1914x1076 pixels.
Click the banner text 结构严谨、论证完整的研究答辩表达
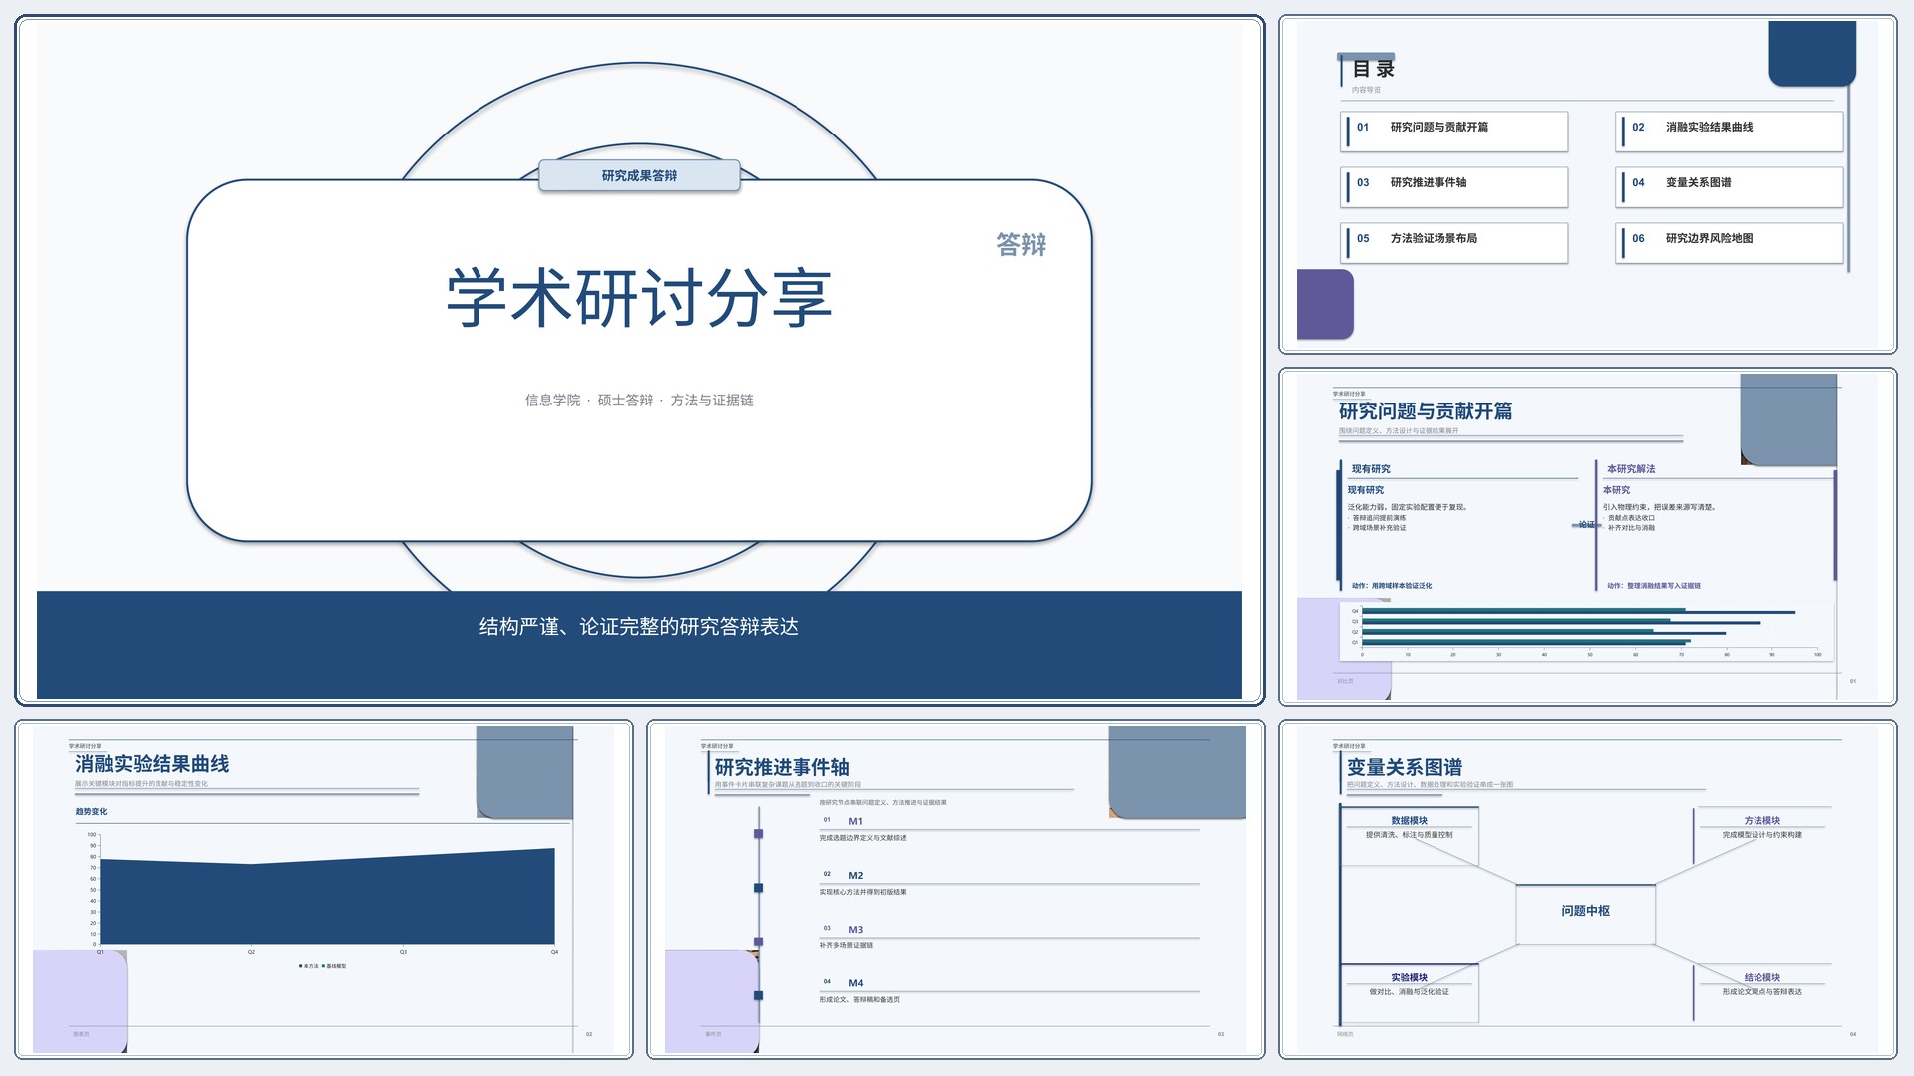pos(639,626)
